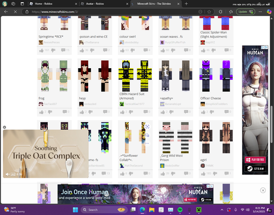View site information lock icon
This screenshot has height=215, width=274.
coord(27,12)
